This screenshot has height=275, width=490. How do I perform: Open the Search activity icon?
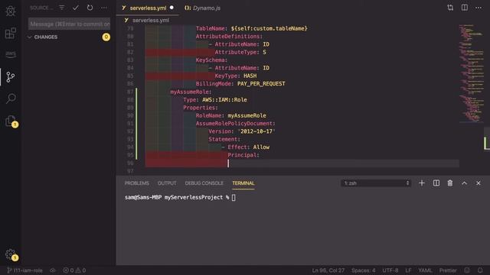[11, 99]
